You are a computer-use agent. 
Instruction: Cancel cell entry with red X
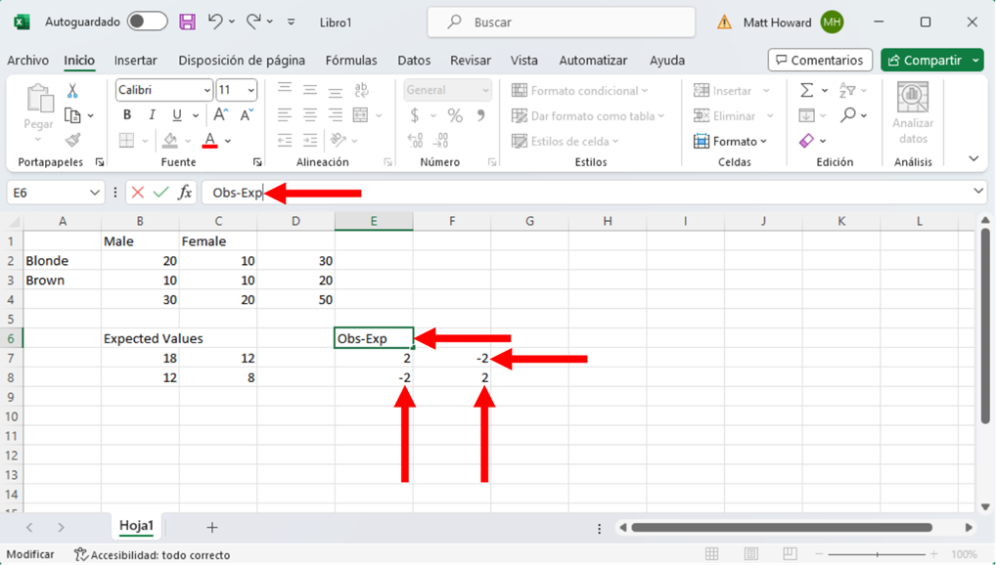138,193
